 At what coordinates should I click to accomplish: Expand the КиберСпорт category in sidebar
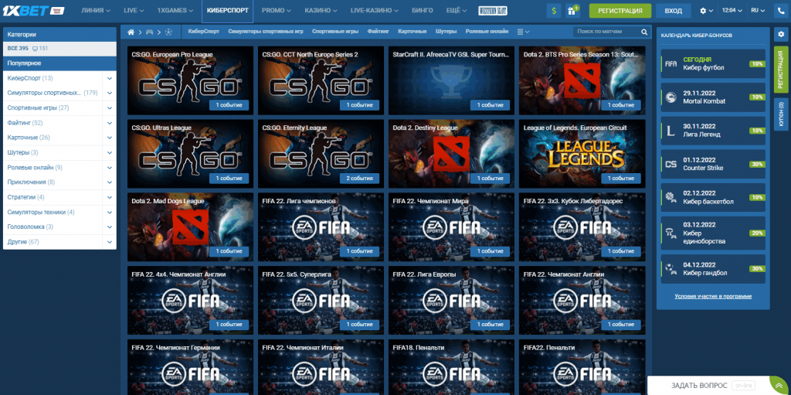coord(110,78)
